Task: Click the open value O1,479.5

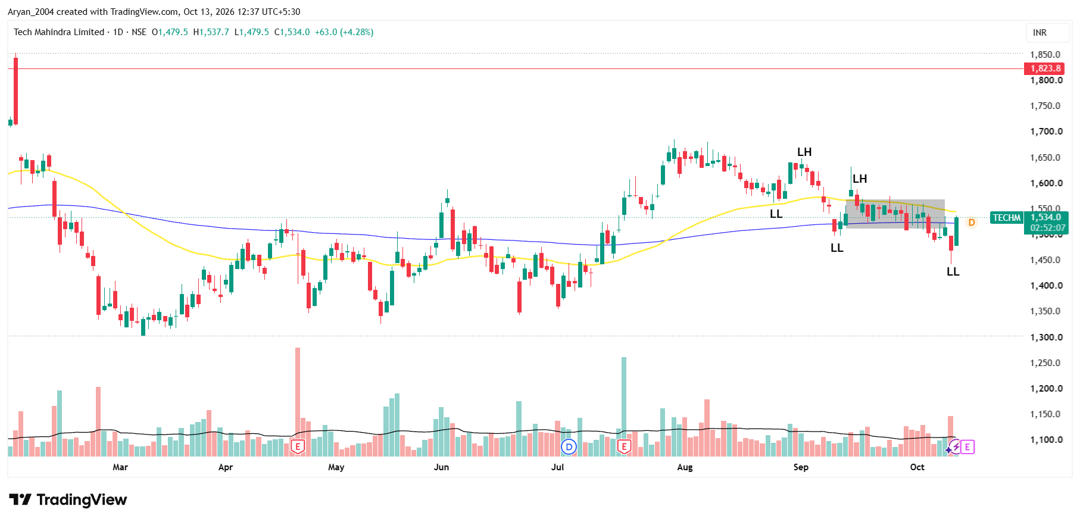Action: pos(170,32)
